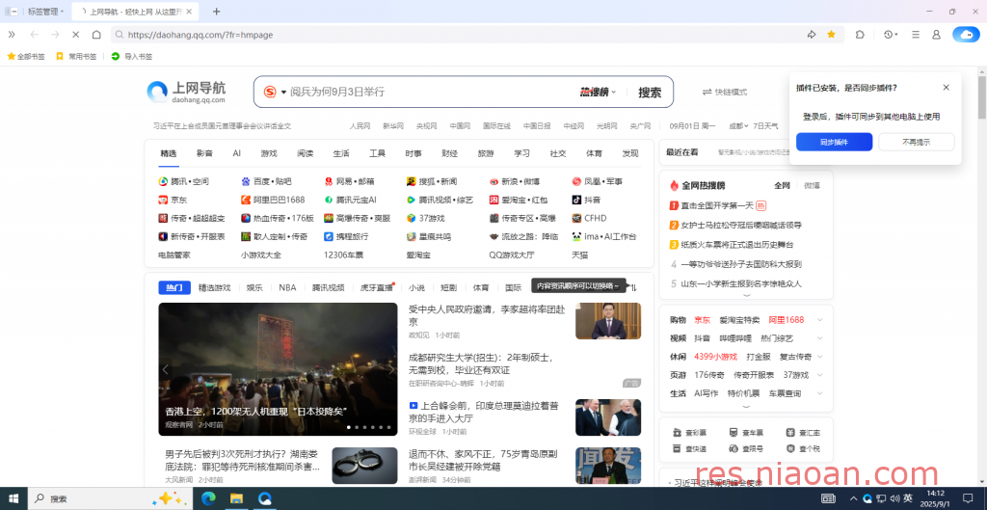The width and height of the screenshot is (987, 510).
Task: Open a new tab with plus icon
Action: point(217,12)
